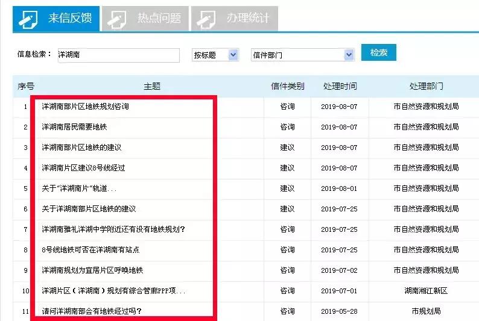Click the 建议 category cell in row 6
The image size is (479, 321).
(288, 209)
